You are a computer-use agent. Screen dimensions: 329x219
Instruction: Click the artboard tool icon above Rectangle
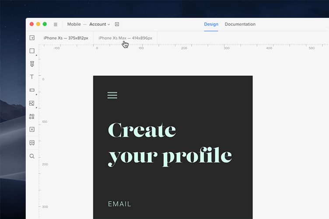click(32, 38)
